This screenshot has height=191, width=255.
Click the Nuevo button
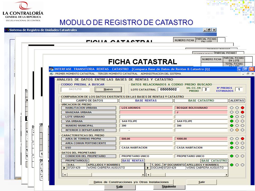point(108,89)
